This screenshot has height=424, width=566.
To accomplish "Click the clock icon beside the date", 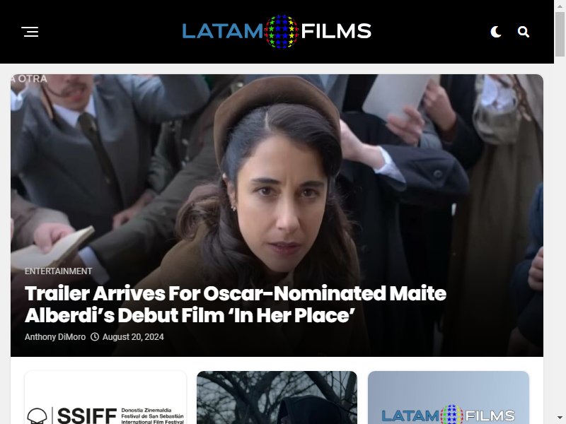I will [95, 337].
